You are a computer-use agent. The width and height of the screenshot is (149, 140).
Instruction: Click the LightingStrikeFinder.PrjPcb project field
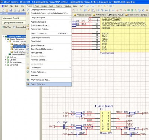pyautogui.click(x=14, y=23)
